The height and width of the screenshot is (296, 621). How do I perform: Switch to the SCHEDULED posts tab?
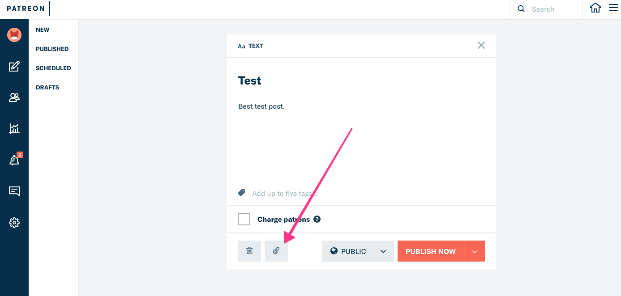(x=53, y=68)
